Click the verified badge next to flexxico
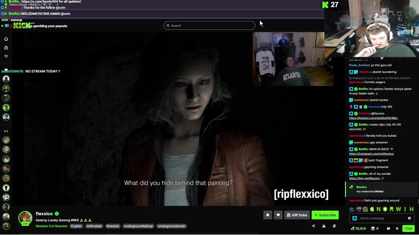 click(57, 214)
